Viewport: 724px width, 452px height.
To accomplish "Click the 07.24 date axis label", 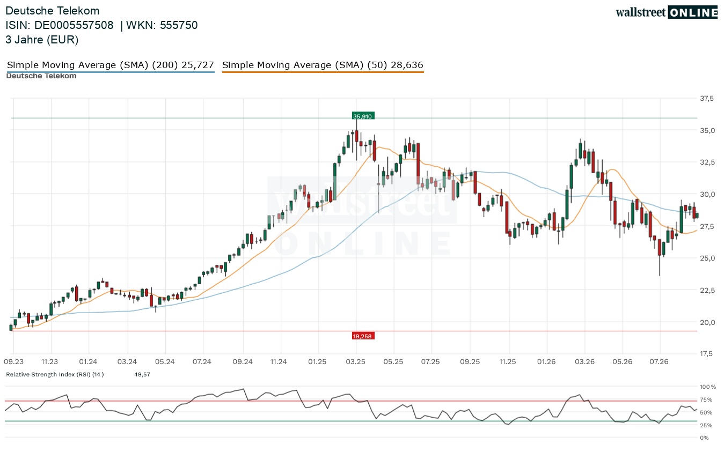I will pyautogui.click(x=203, y=362).
